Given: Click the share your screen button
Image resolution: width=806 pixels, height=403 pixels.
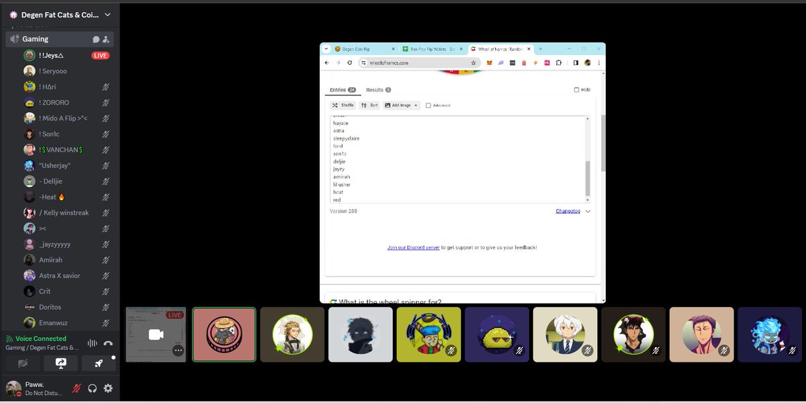Looking at the screenshot, I should pyautogui.click(x=61, y=363).
